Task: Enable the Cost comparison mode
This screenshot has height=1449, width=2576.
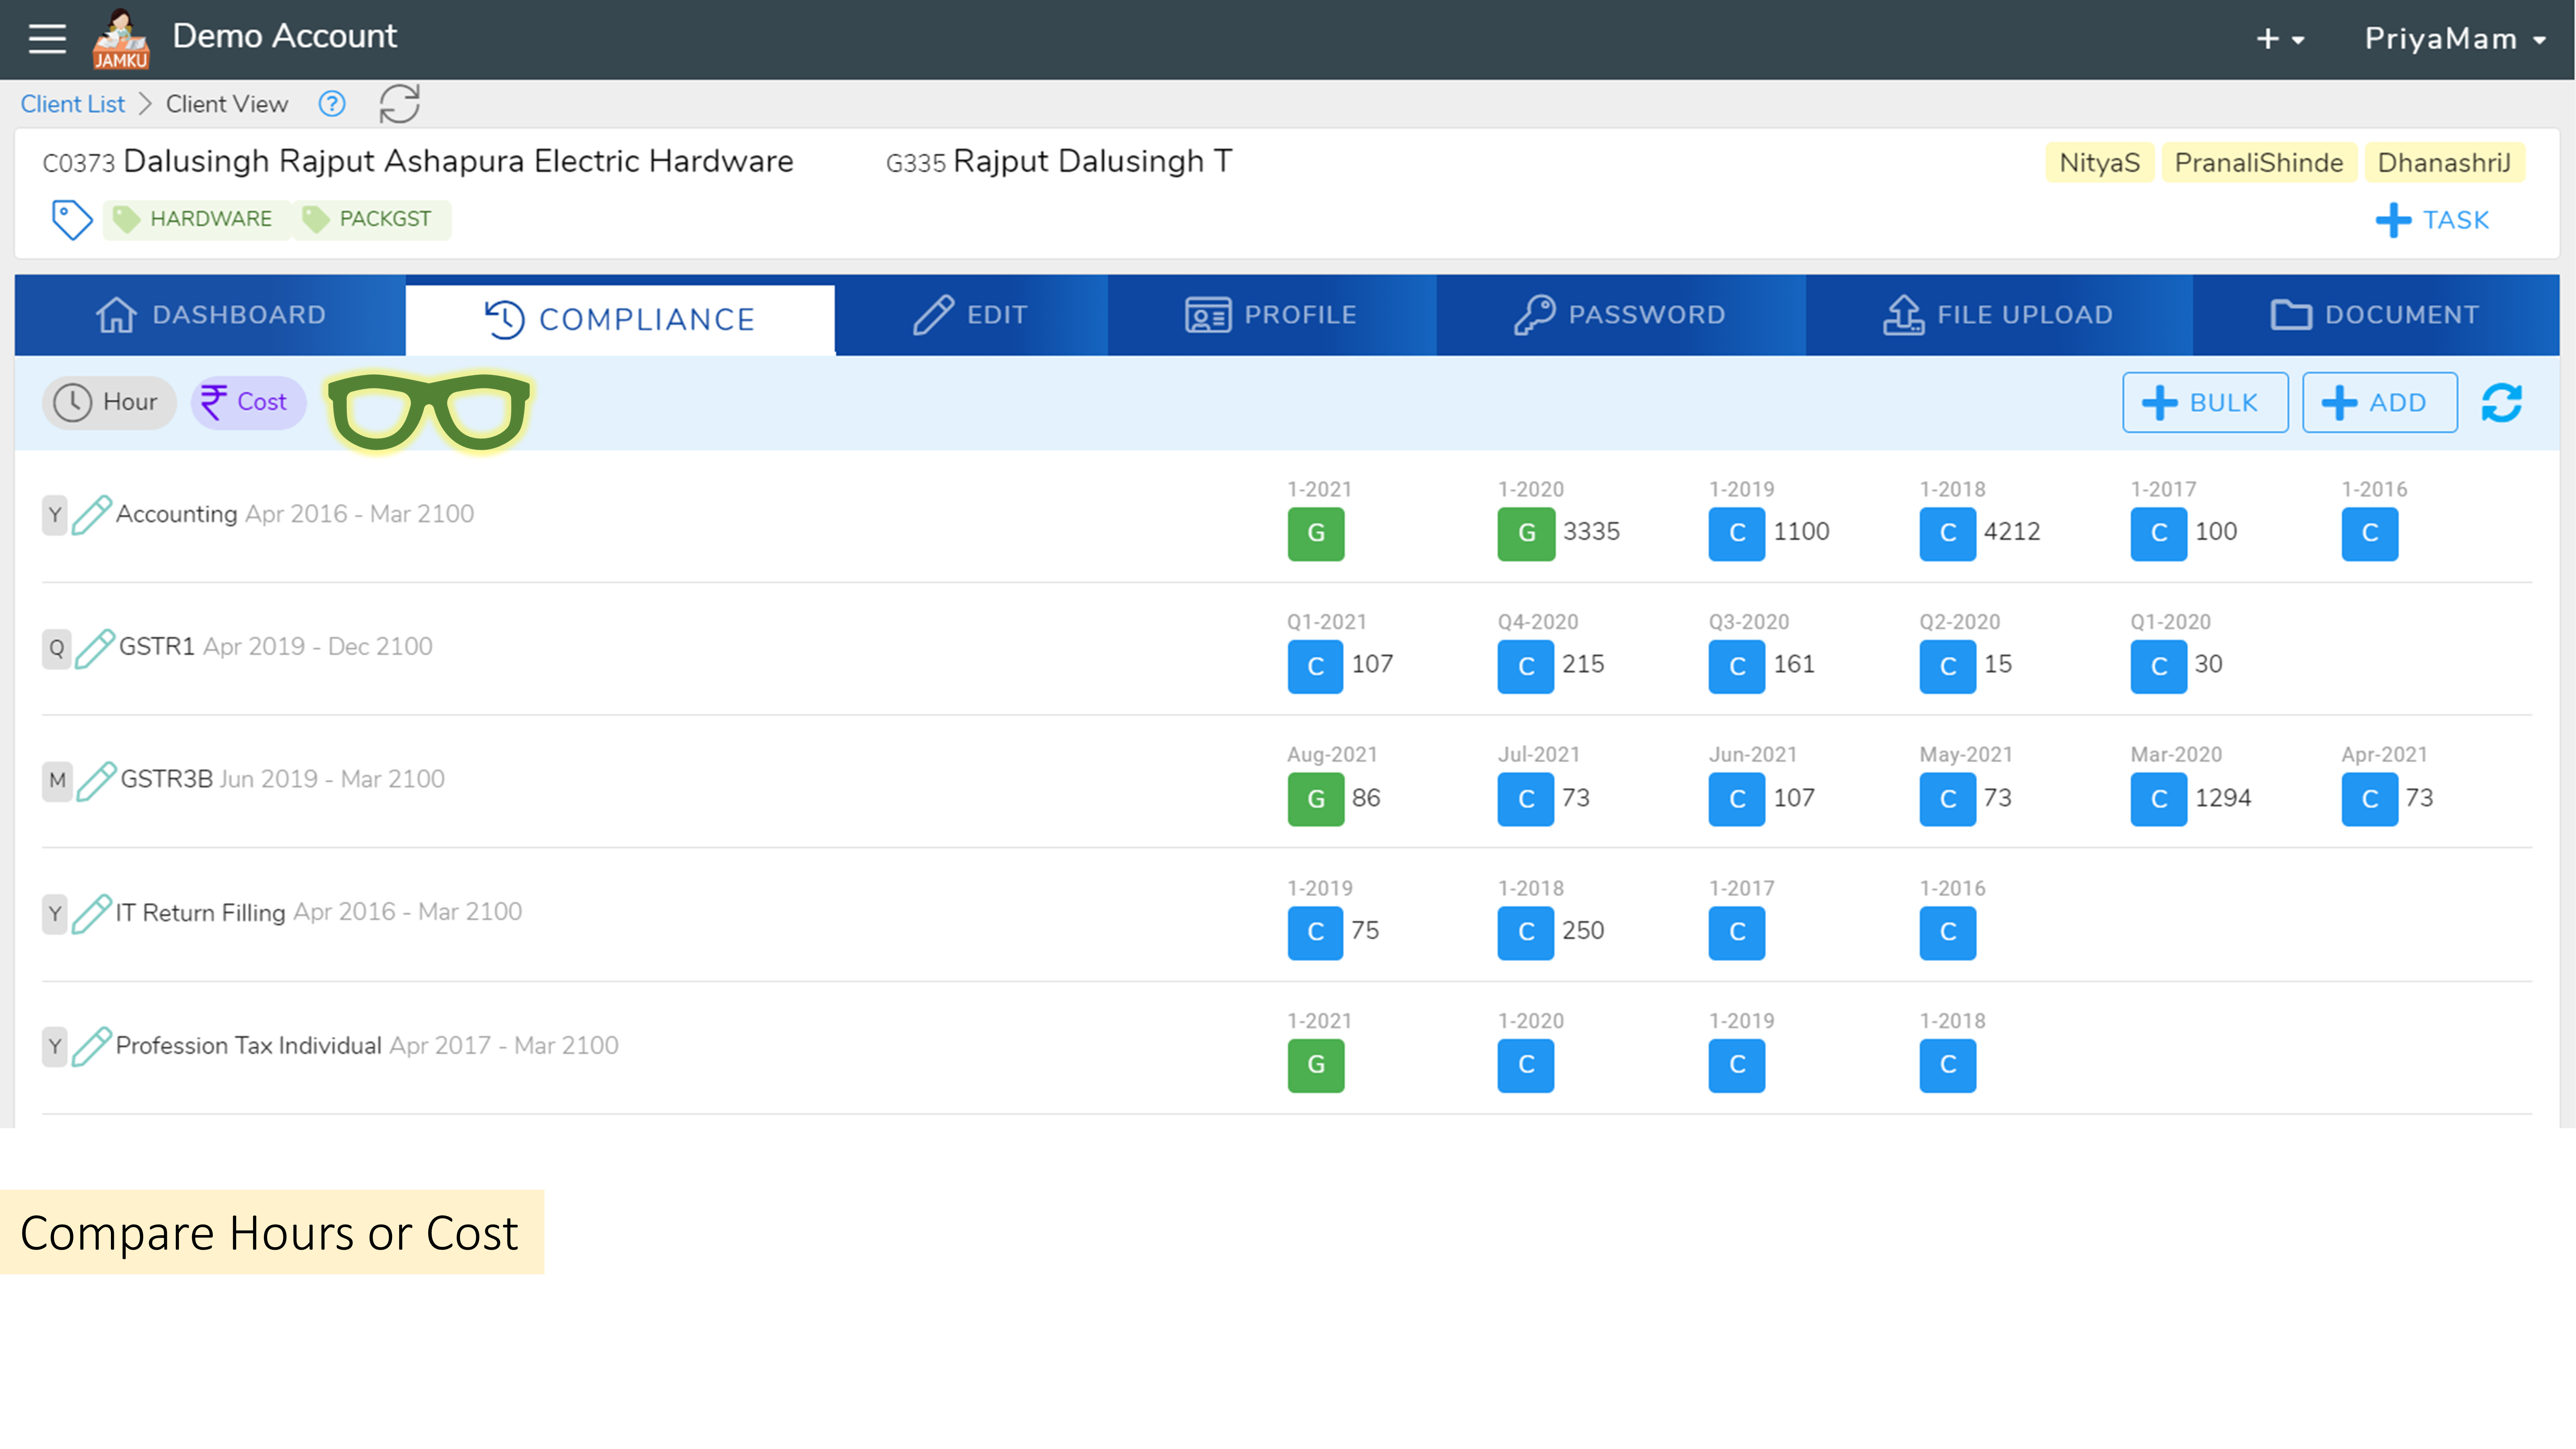Action: (247, 402)
